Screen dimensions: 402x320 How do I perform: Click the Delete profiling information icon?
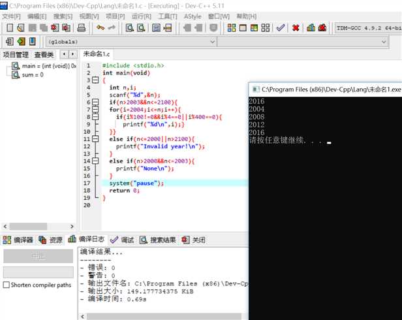point(322,27)
